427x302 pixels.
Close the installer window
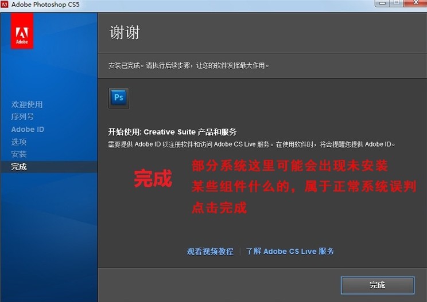coord(416,3)
